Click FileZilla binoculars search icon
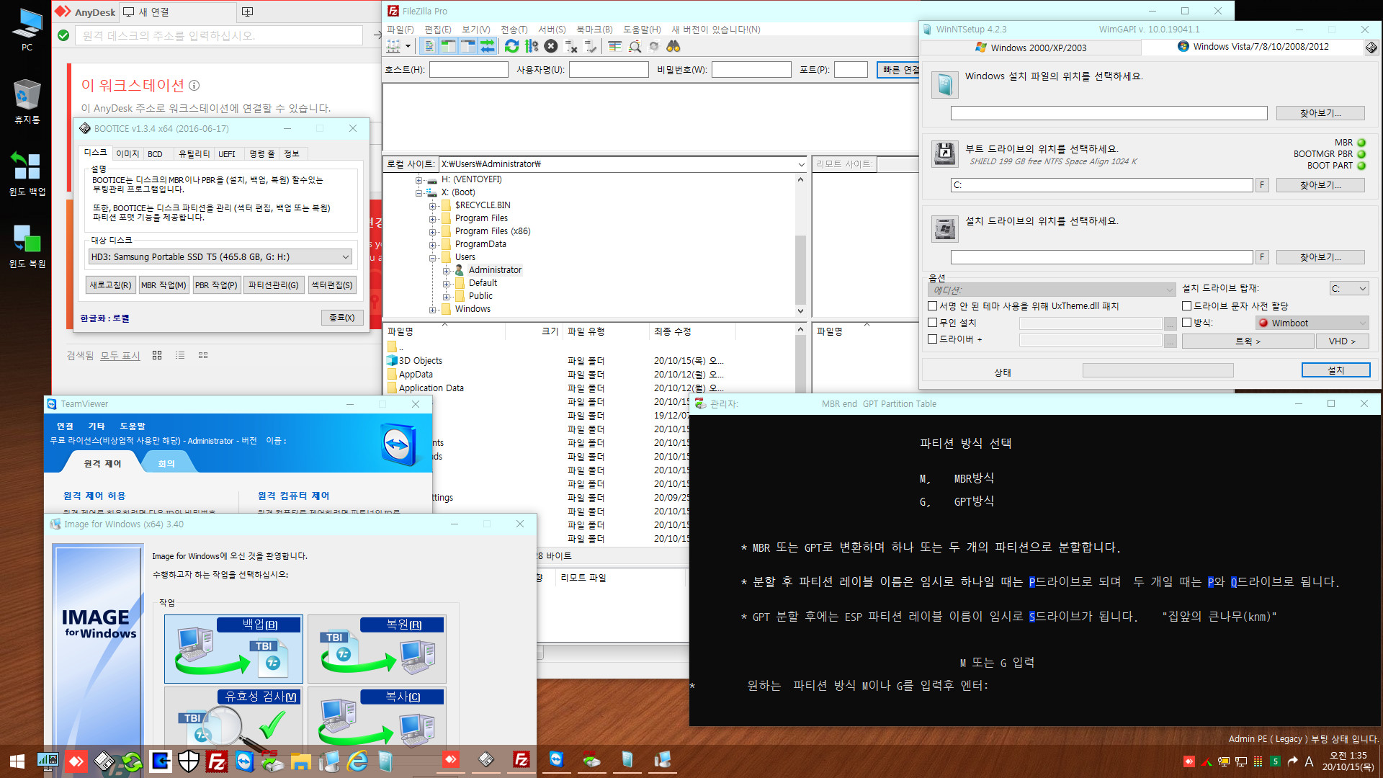 pyautogui.click(x=673, y=46)
